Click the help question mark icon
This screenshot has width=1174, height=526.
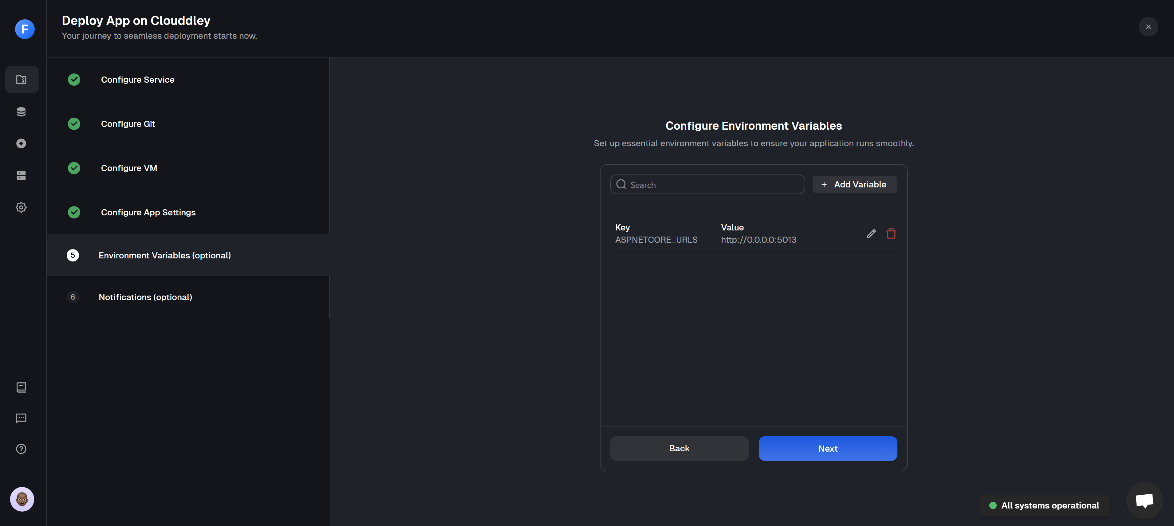[22, 449]
